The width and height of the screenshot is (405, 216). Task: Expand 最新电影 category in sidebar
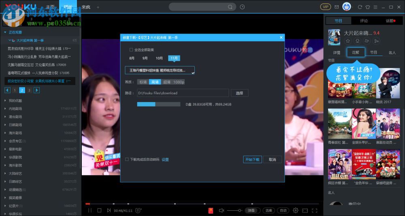15,149
